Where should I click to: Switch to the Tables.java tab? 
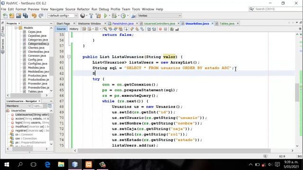pyautogui.click(x=227, y=24)
